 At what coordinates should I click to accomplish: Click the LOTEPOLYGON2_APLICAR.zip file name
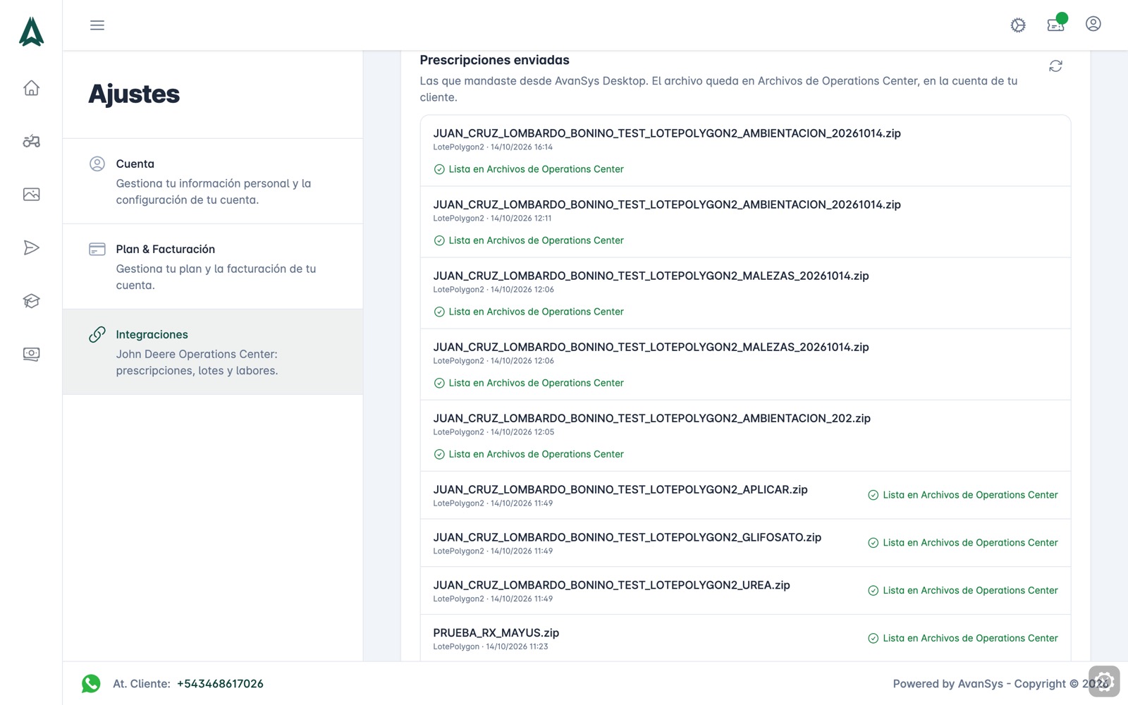click(620, 489)
